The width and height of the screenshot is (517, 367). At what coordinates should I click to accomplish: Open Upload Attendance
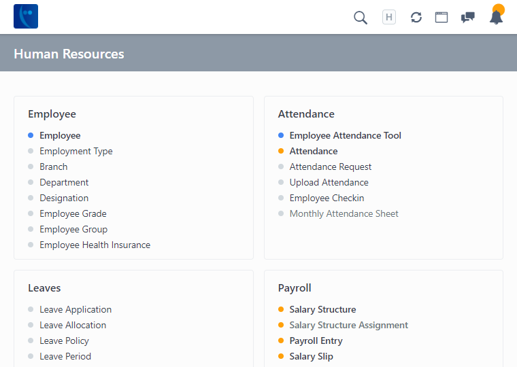329,183
